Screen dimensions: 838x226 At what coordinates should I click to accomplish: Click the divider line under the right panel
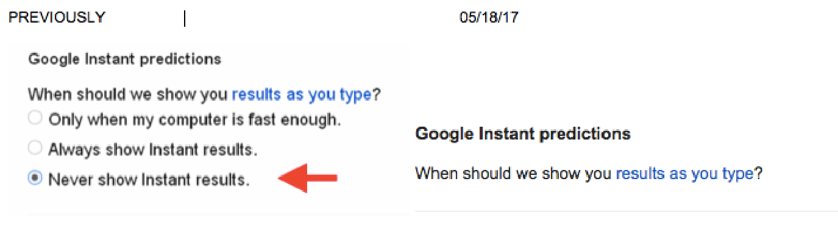(x=626, y=211)
